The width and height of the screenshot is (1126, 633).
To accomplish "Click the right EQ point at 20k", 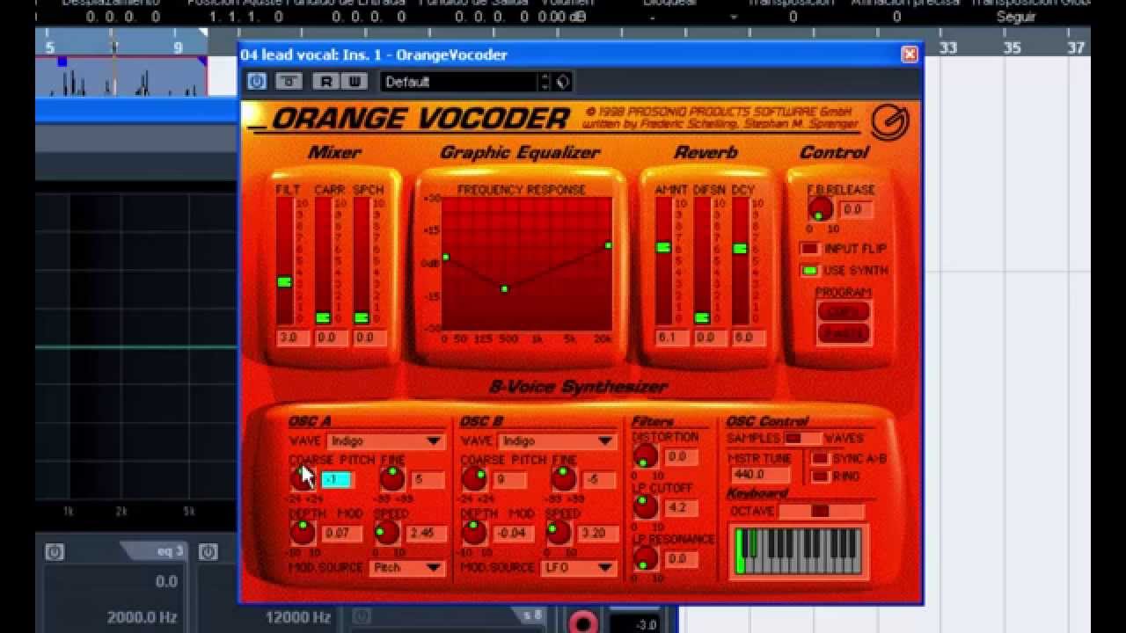I will 608,245.
